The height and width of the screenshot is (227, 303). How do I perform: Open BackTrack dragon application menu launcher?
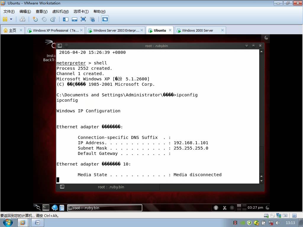tap(37, 207)
